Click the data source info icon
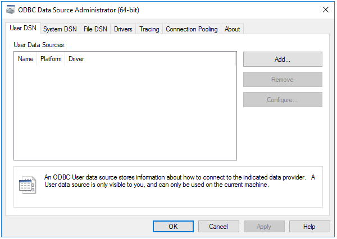 point(28,185)
